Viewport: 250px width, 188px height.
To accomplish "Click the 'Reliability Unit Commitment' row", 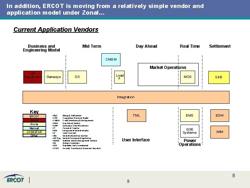I will pos(70,146).
